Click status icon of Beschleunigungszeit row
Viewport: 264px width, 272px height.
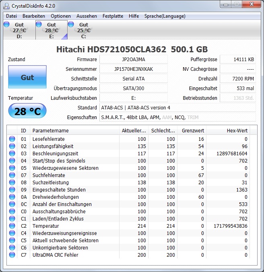(x=12, y=154)
